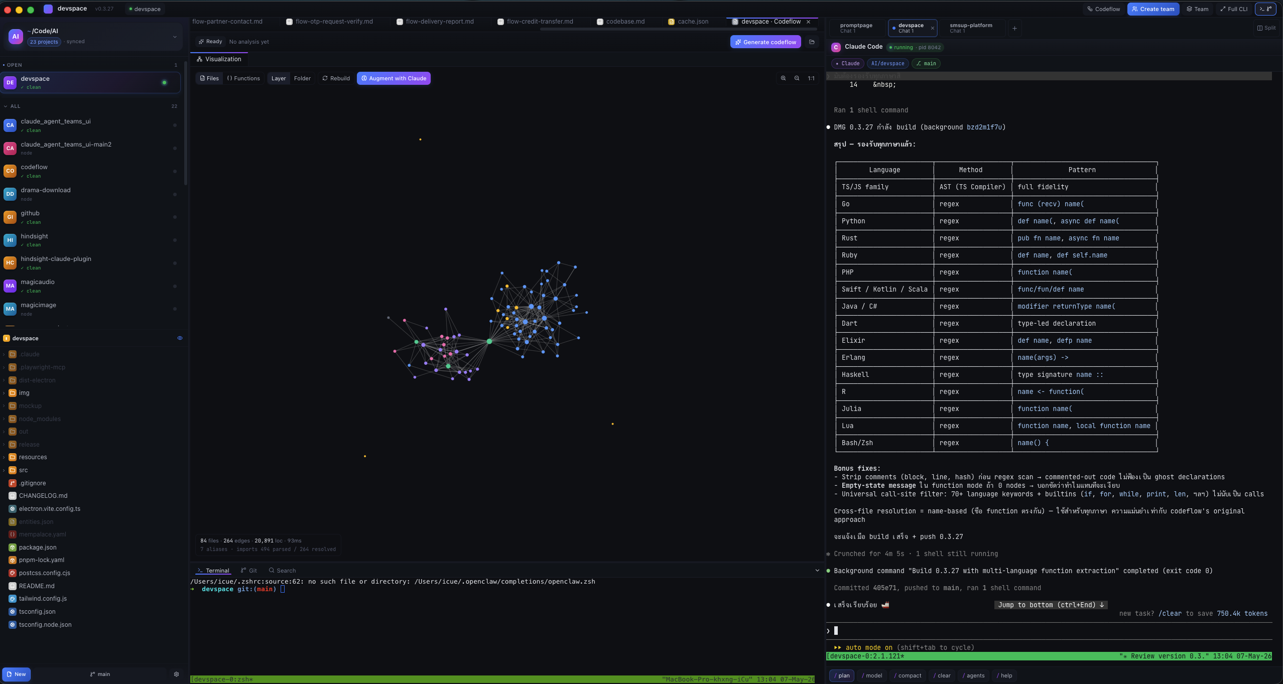This screenshot has height=684, width=1283.
Task: Collapse the ALL projects section
Action: pos(6,106)
